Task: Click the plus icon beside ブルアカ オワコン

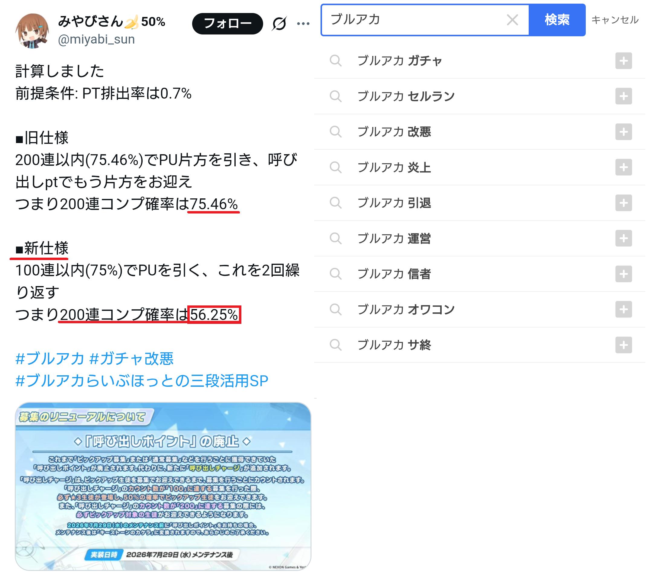Action: 624,309
